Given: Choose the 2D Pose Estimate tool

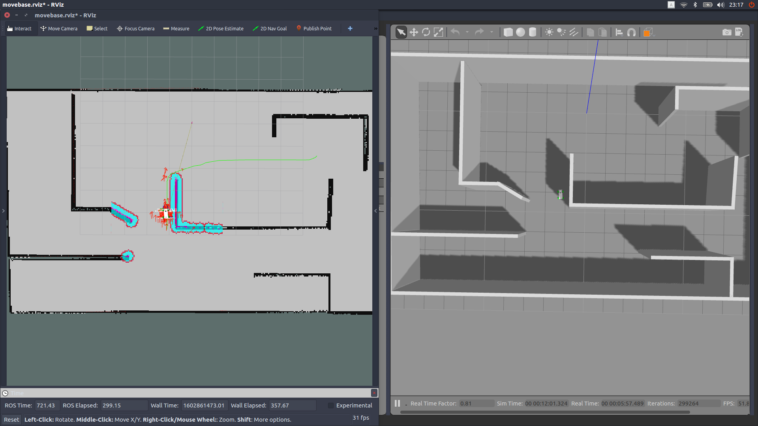Looking at the screenshot, I should [x=221, y=29].
